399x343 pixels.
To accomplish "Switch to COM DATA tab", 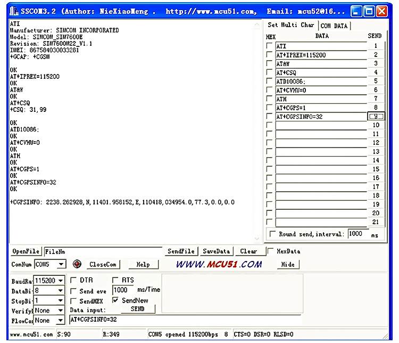I will pos(334,26).
